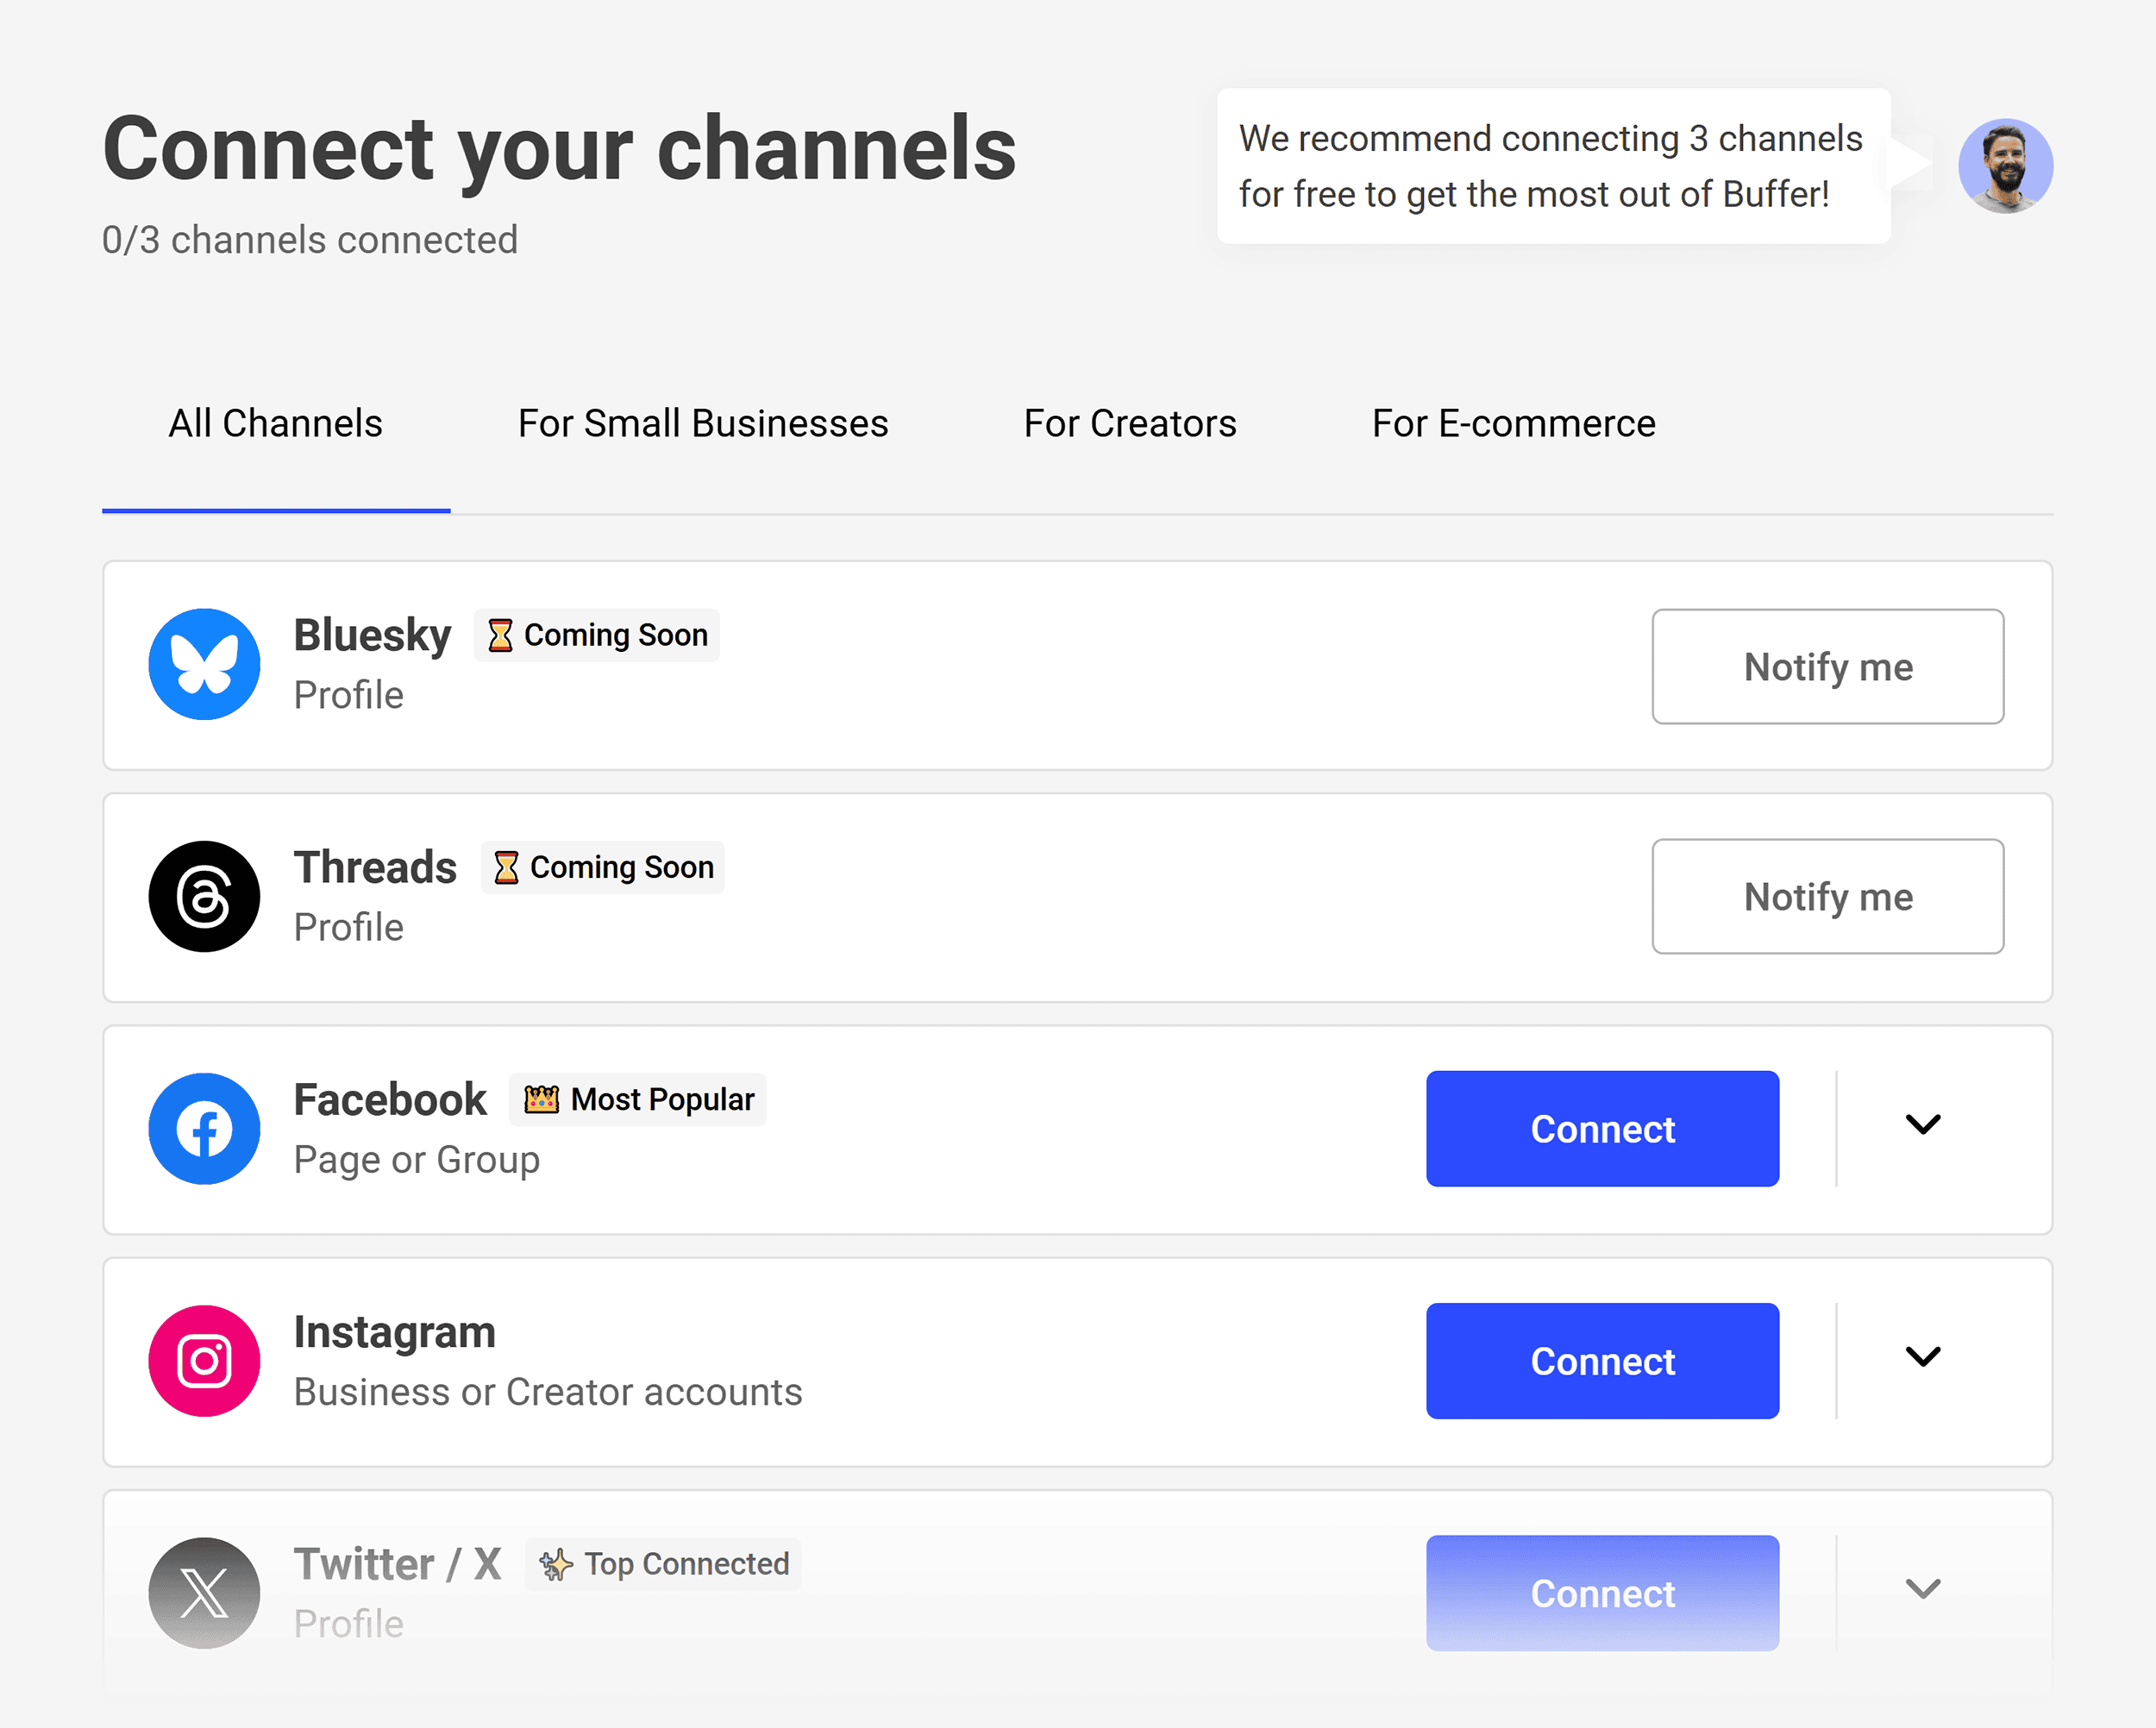This screenshot has width=2156, height=1728.
Task: Click the Threads logo icon
Action: point(204,896)
